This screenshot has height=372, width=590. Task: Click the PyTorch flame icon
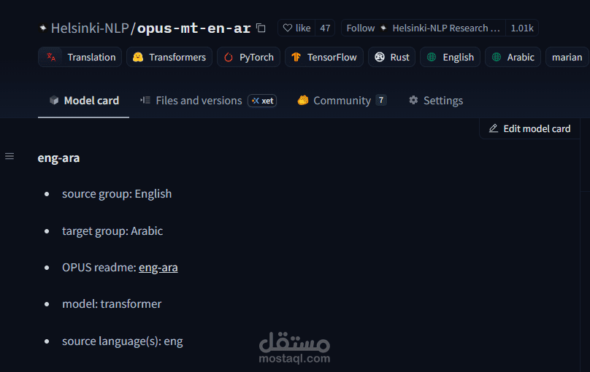tap(229, 57)
